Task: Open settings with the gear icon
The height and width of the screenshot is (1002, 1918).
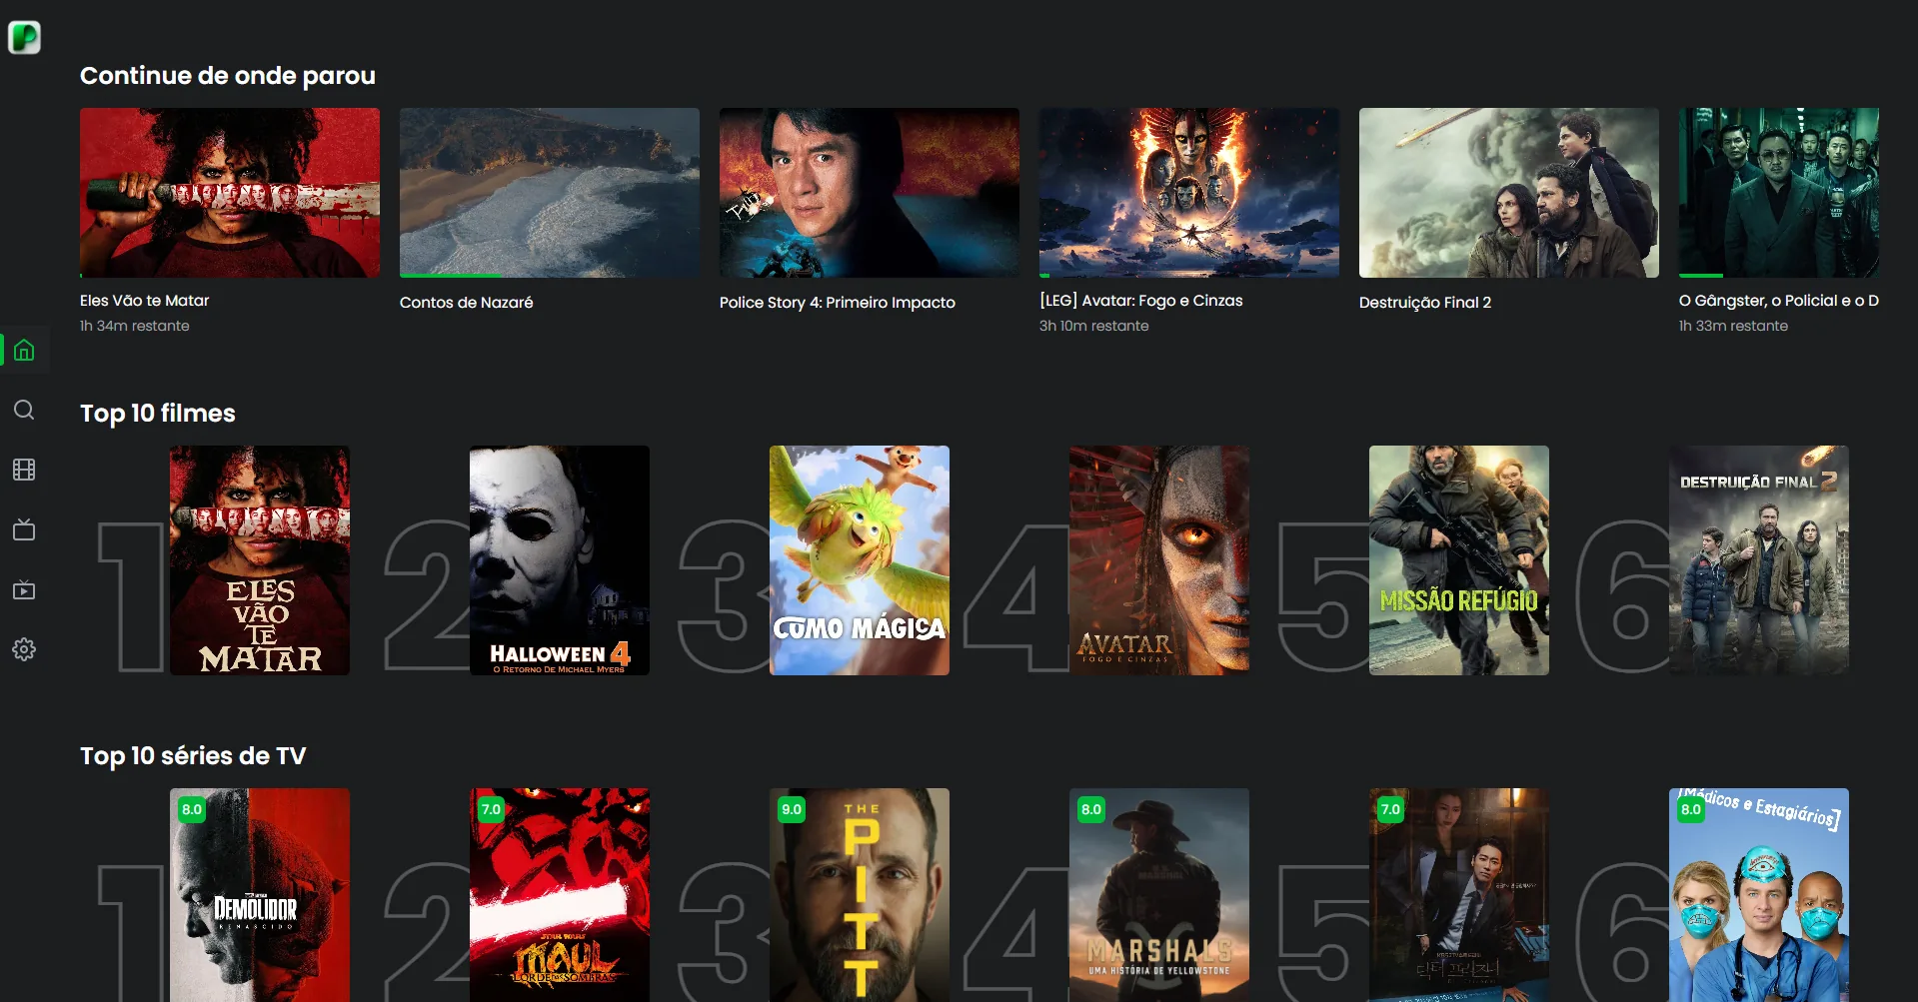Action: [24, 649]
